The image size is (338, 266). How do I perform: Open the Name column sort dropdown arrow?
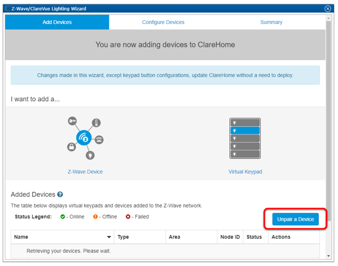tap(109, 237)
